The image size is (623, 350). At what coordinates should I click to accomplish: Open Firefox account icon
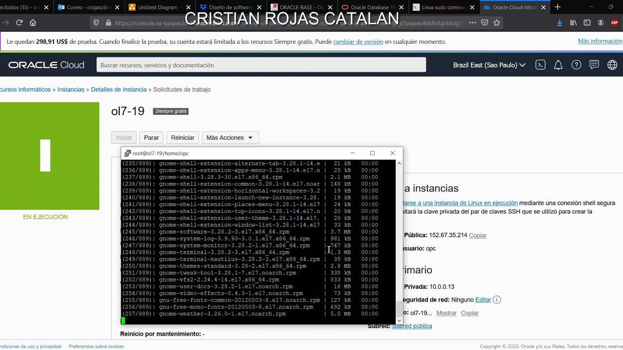point(601,23)
